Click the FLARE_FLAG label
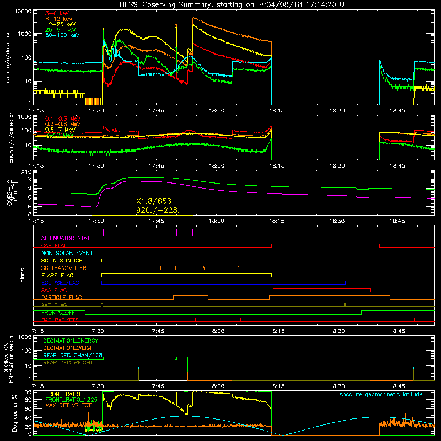441x441 pixels. point(57,275)
